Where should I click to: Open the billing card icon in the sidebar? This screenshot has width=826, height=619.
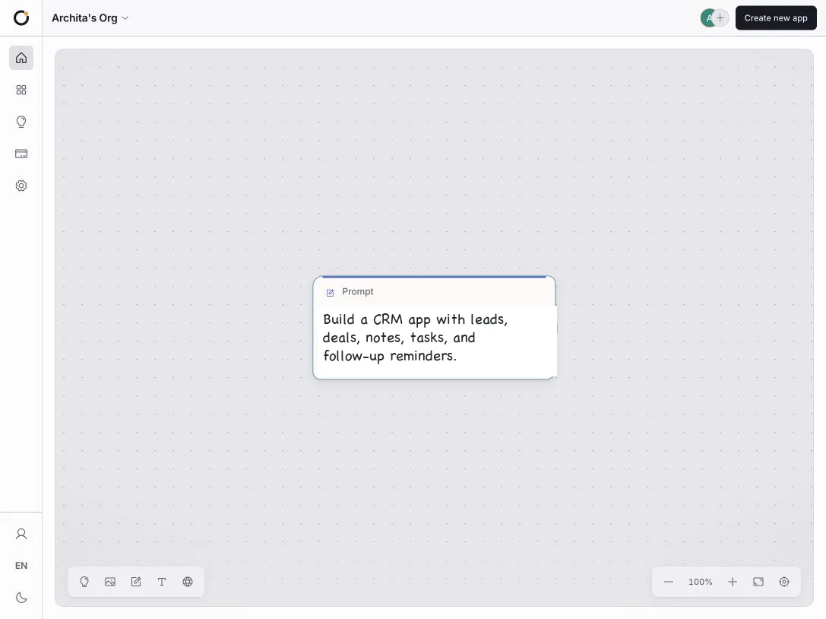[21, 154]
